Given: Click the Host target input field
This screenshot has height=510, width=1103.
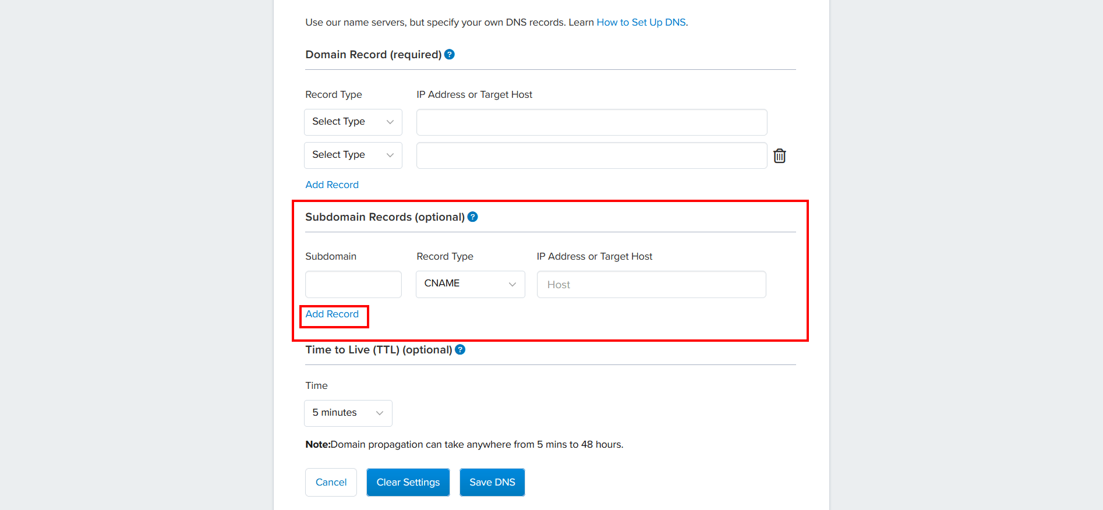Looking at the screenshot, I should pos(651,284).
